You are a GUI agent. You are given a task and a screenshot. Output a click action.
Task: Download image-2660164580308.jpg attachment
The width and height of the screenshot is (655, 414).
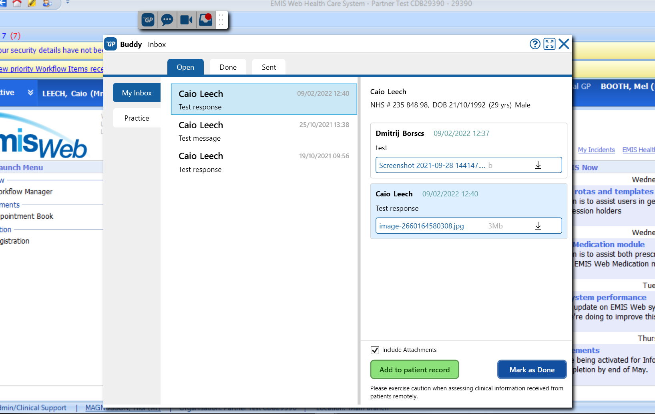tap(538, 226)
